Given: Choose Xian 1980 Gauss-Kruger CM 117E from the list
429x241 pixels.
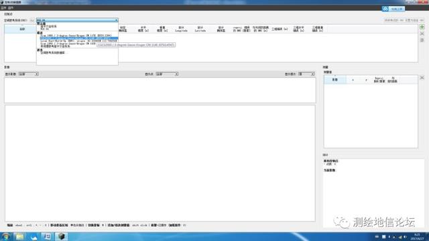Looking at the screenshot, I should click(x=76, y=35).
